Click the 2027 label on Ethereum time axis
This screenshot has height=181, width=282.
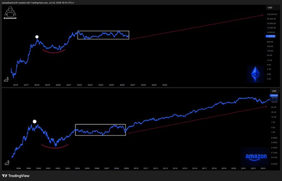coord(133,85)
